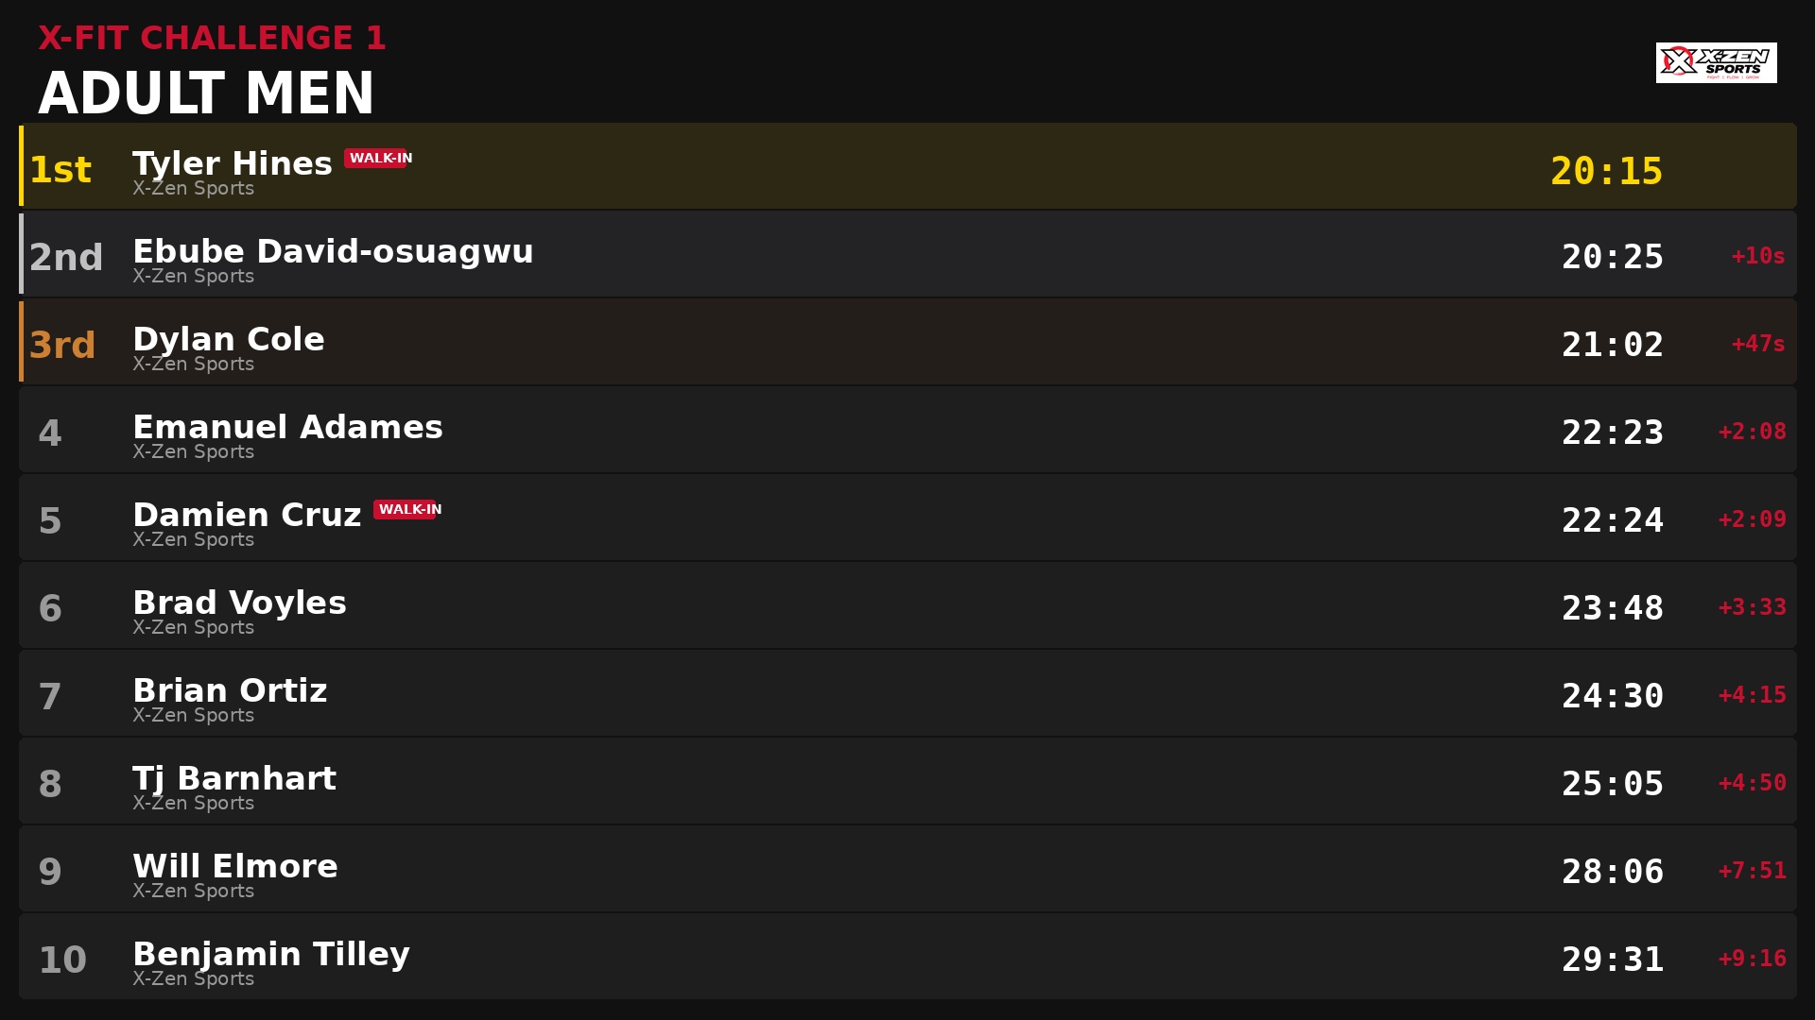
Task: Select the 3rd place rank label
Action: coord(62,346)
